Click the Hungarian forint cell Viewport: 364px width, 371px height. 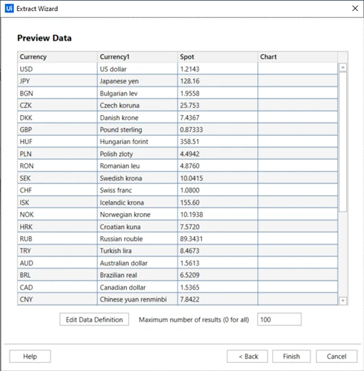(x=137, y=142)
